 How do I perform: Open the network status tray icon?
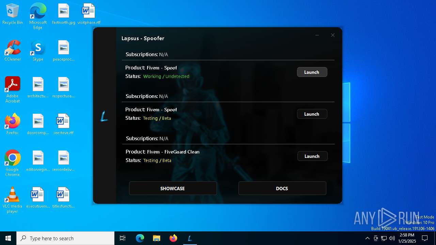click(384, 238)
